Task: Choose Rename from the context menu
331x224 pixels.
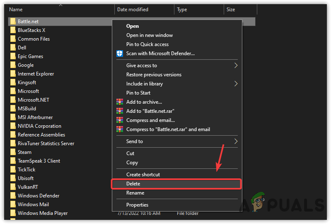Action: pos(135,193)
